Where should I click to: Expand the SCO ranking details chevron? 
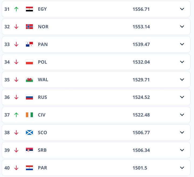point(182,132)
